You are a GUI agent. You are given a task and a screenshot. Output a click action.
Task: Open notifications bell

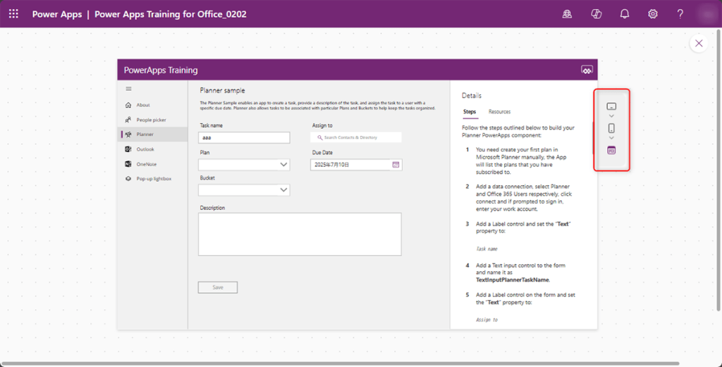(625, 14)
